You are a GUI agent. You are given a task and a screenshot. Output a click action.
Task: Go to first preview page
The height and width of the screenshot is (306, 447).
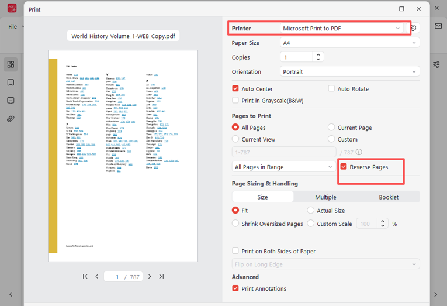point(85,276)
